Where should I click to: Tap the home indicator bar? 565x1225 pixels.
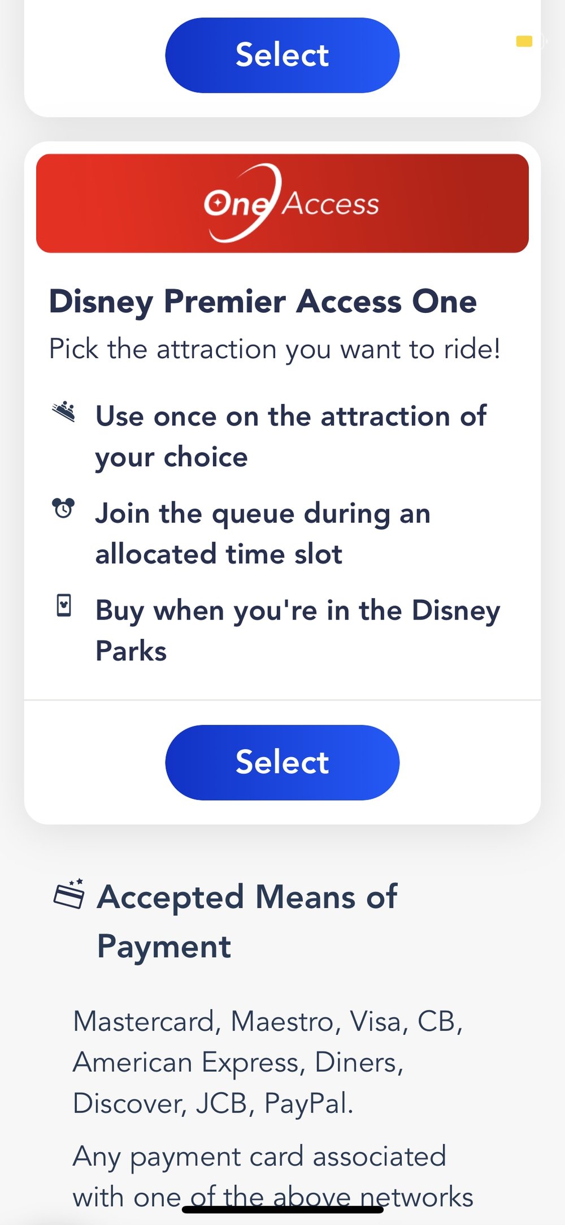pos(282,1210)
